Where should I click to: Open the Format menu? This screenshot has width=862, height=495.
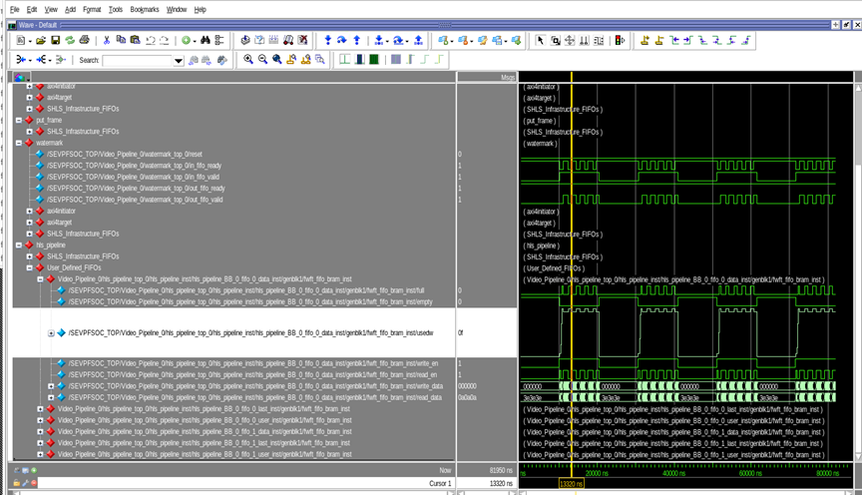(x=92, y=9)
